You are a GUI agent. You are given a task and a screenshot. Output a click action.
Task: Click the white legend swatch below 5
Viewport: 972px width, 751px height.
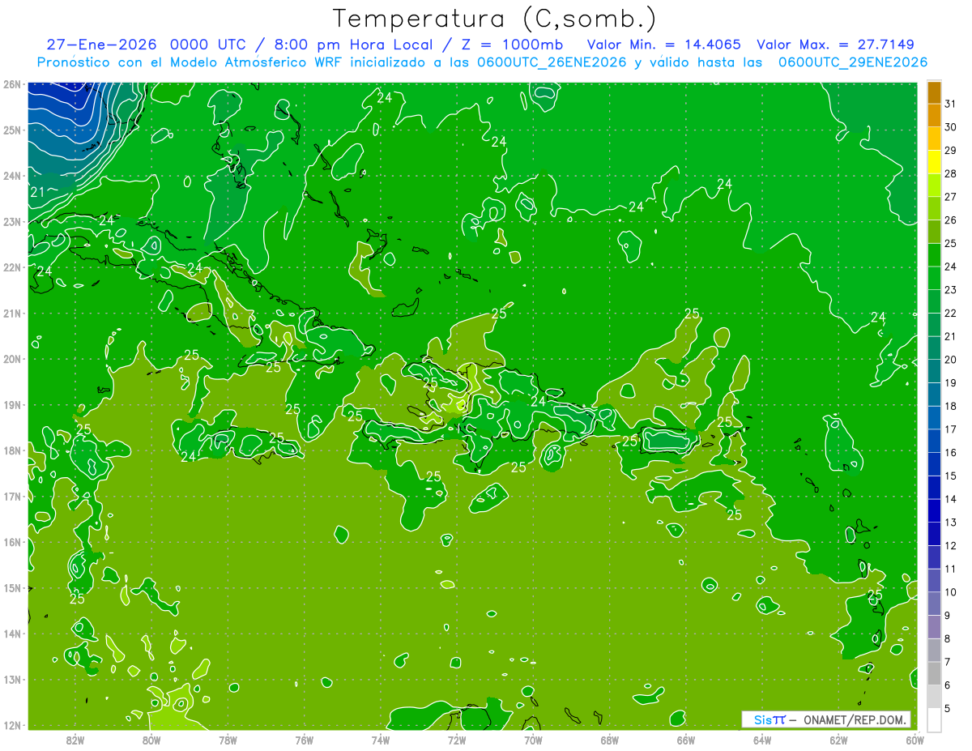934,719
